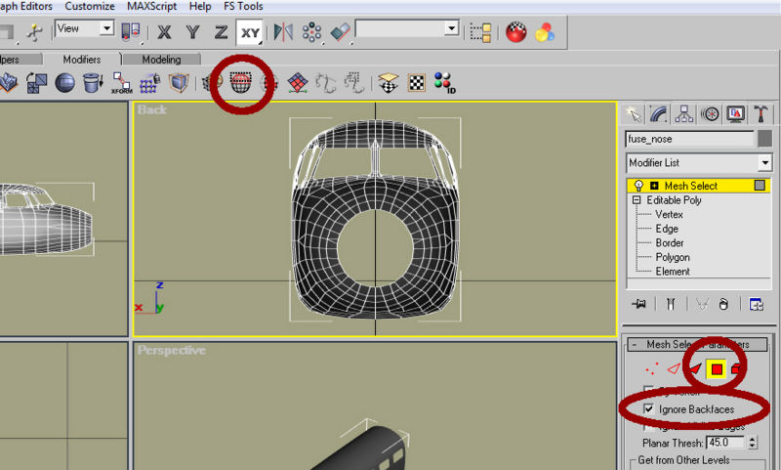This screenshot has width=781, height=470.
Task: Click the Mirror tool icon
Action: pos(283,33)
